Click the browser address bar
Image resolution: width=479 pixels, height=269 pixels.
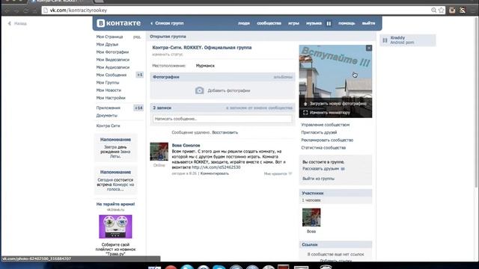tap(238, 10)
